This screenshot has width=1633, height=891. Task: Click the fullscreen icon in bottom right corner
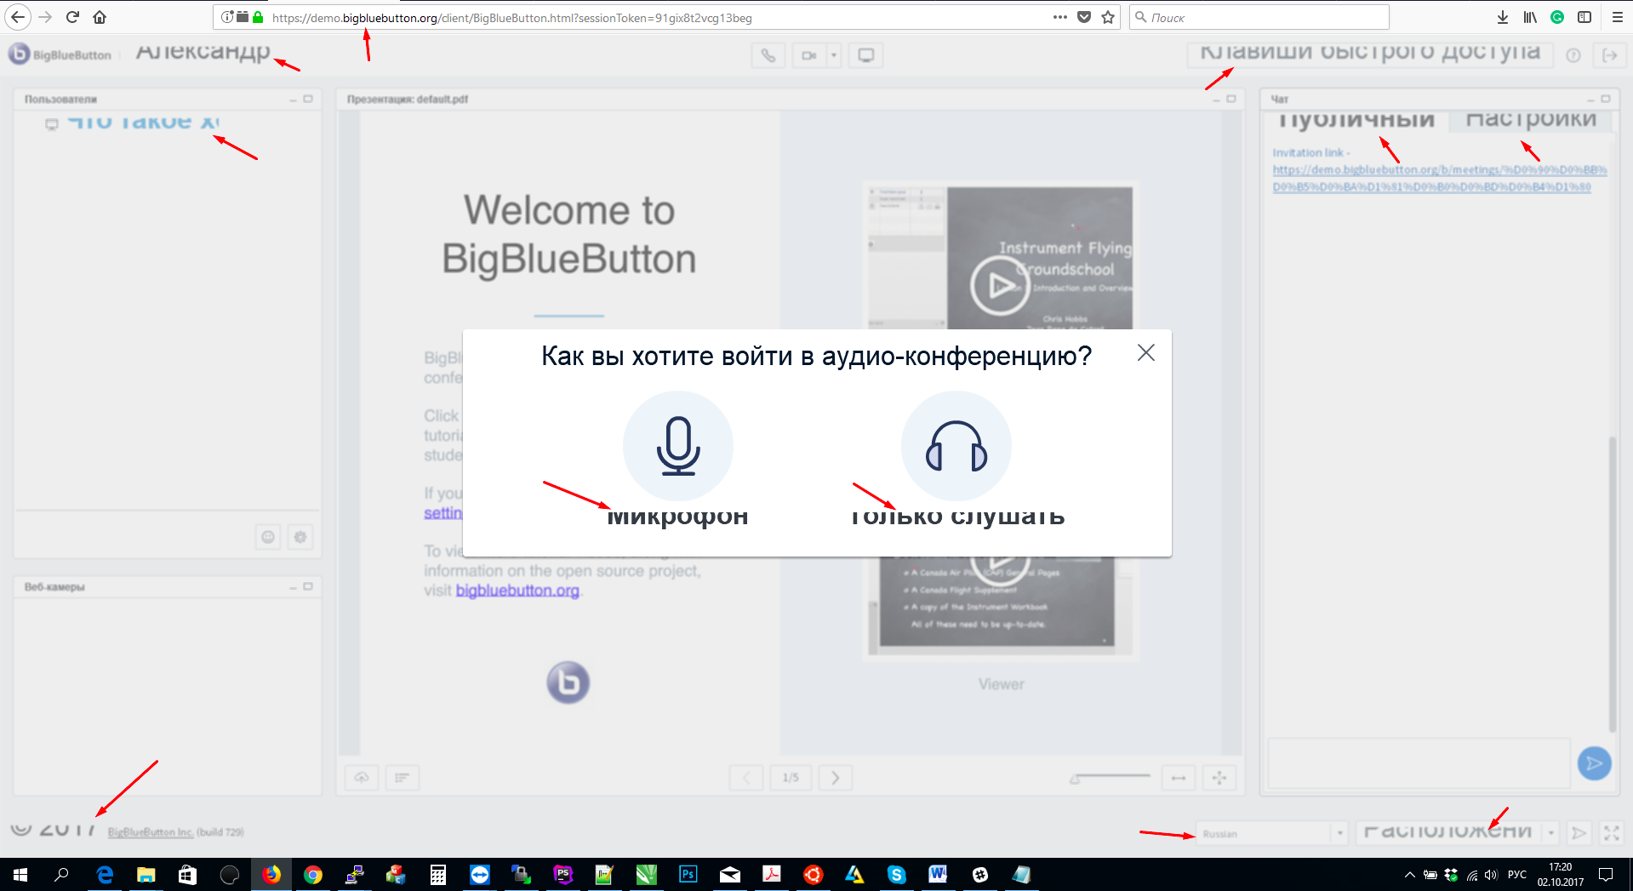1611,832
